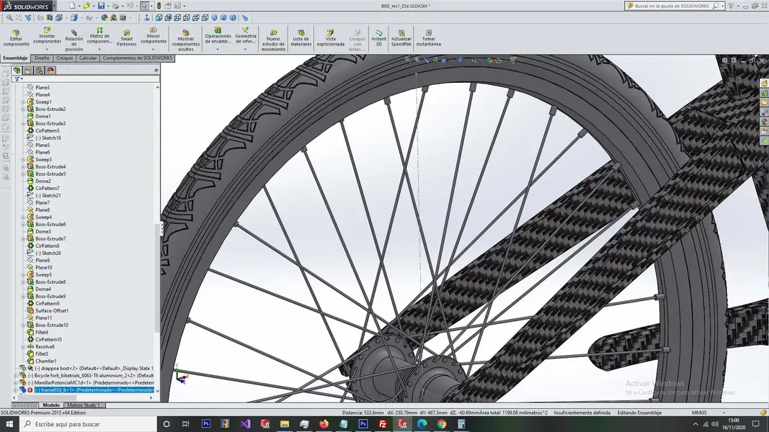Expand the Boss-Extrude10 feature
The image size is (769, 432).
point(23,325)
